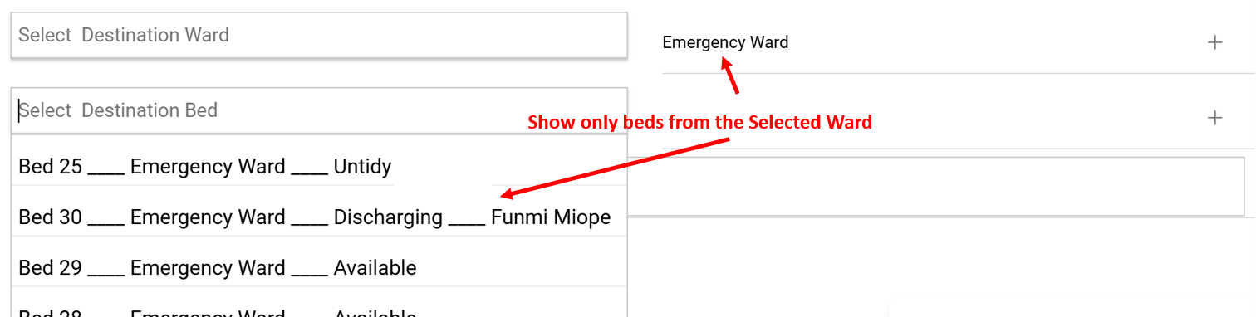Choose Bed 25 Emergency Ward Untidy option
Screen dimensions: 1256x317
point(319,167)
